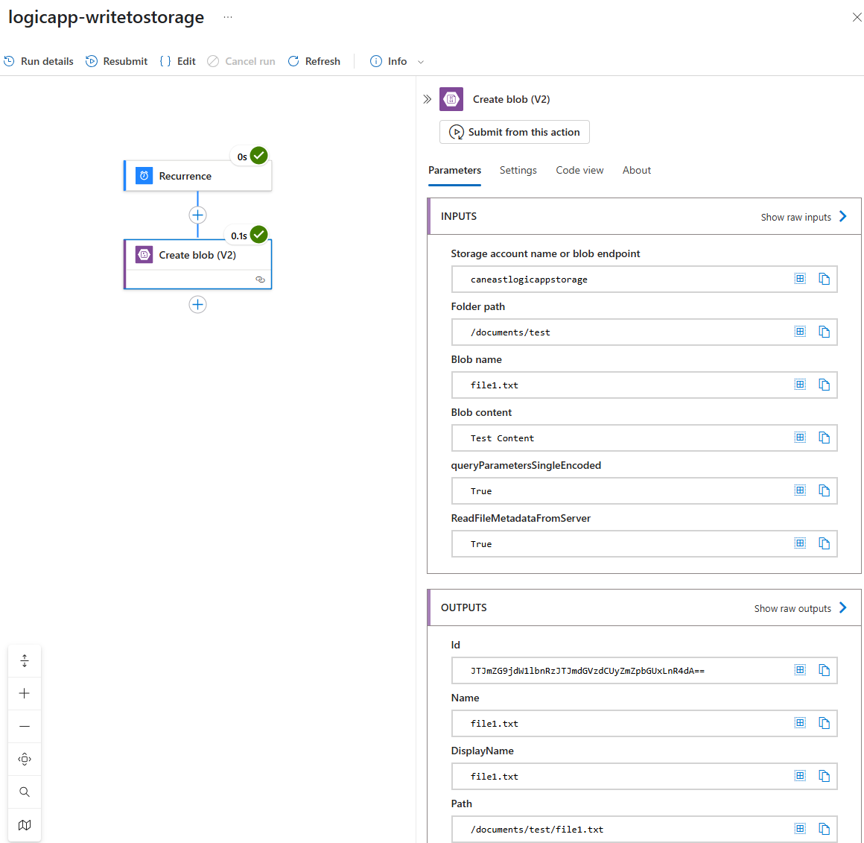
Task: Collapse the Create blob details panel
Action: coord(427,99)
